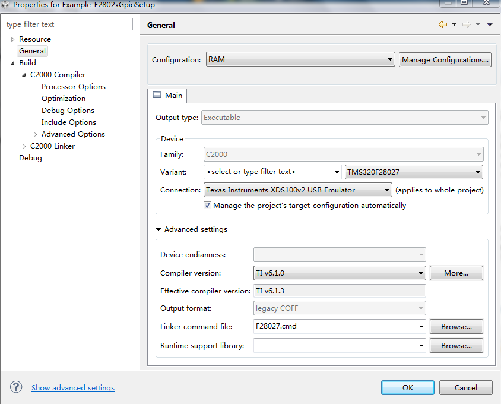Click Manage Configurations button
The image size is (501, 404).
(445, 60)
